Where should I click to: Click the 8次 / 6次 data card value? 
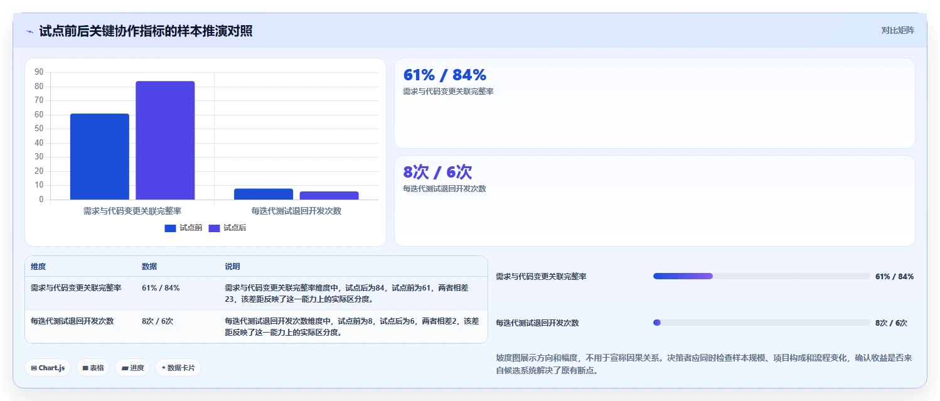pyautogui.click(x=437, y=172)
